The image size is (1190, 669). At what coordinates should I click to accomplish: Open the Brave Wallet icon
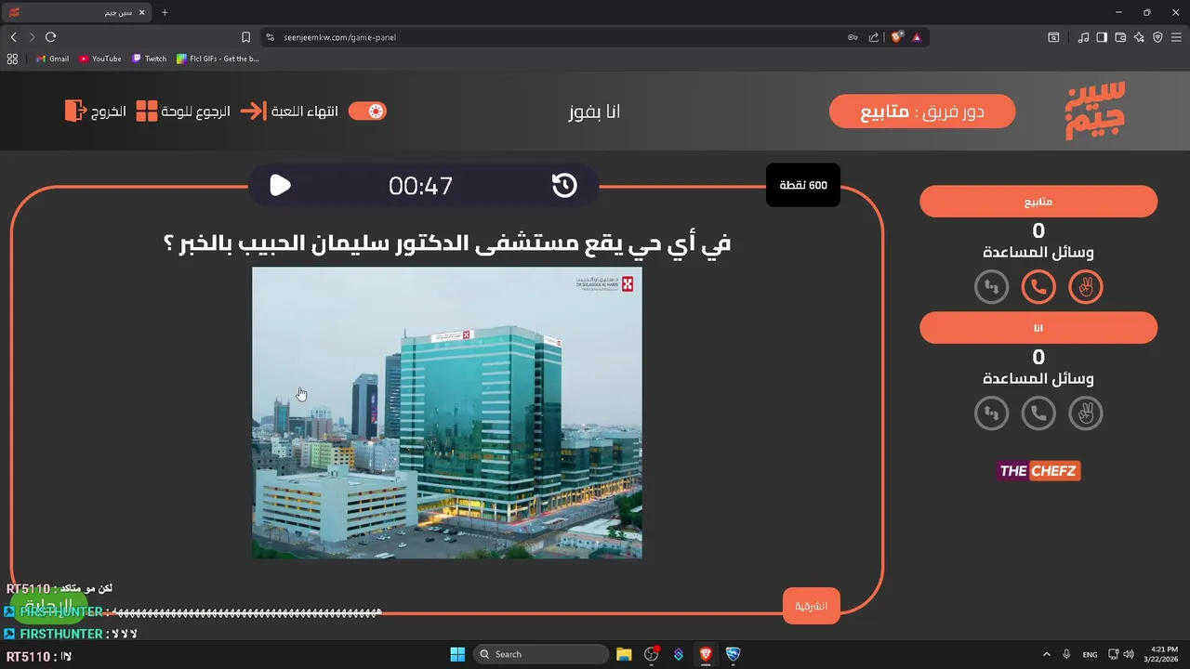click(x=1120, y=37)
